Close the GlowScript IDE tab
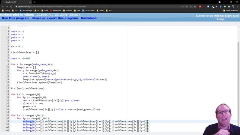Screen dimensions: 240x135 [x=30, y=2]
